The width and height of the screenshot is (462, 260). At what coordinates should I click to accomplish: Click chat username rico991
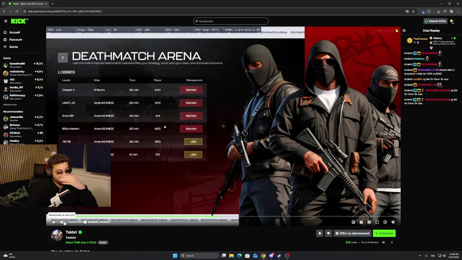(417, 79)
